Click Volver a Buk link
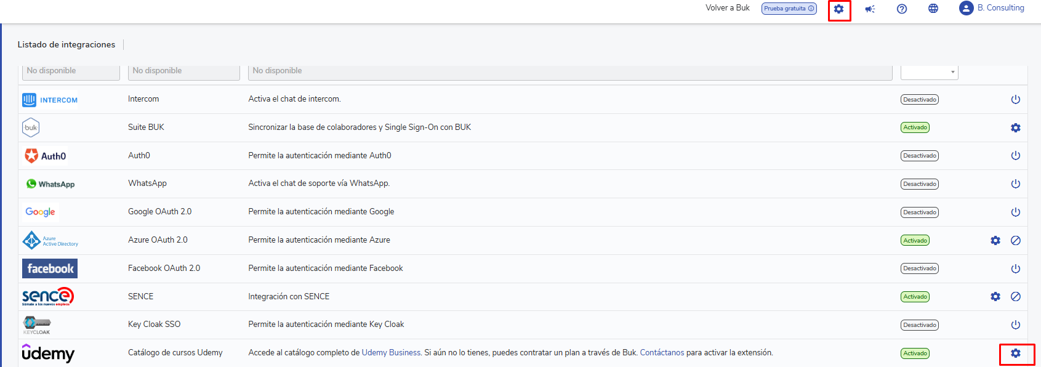1041x367 pixels. 727,8
